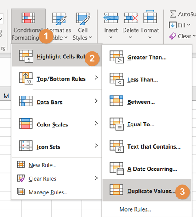
Task: Click the Cell Styles icon
Action: (83, 19)
